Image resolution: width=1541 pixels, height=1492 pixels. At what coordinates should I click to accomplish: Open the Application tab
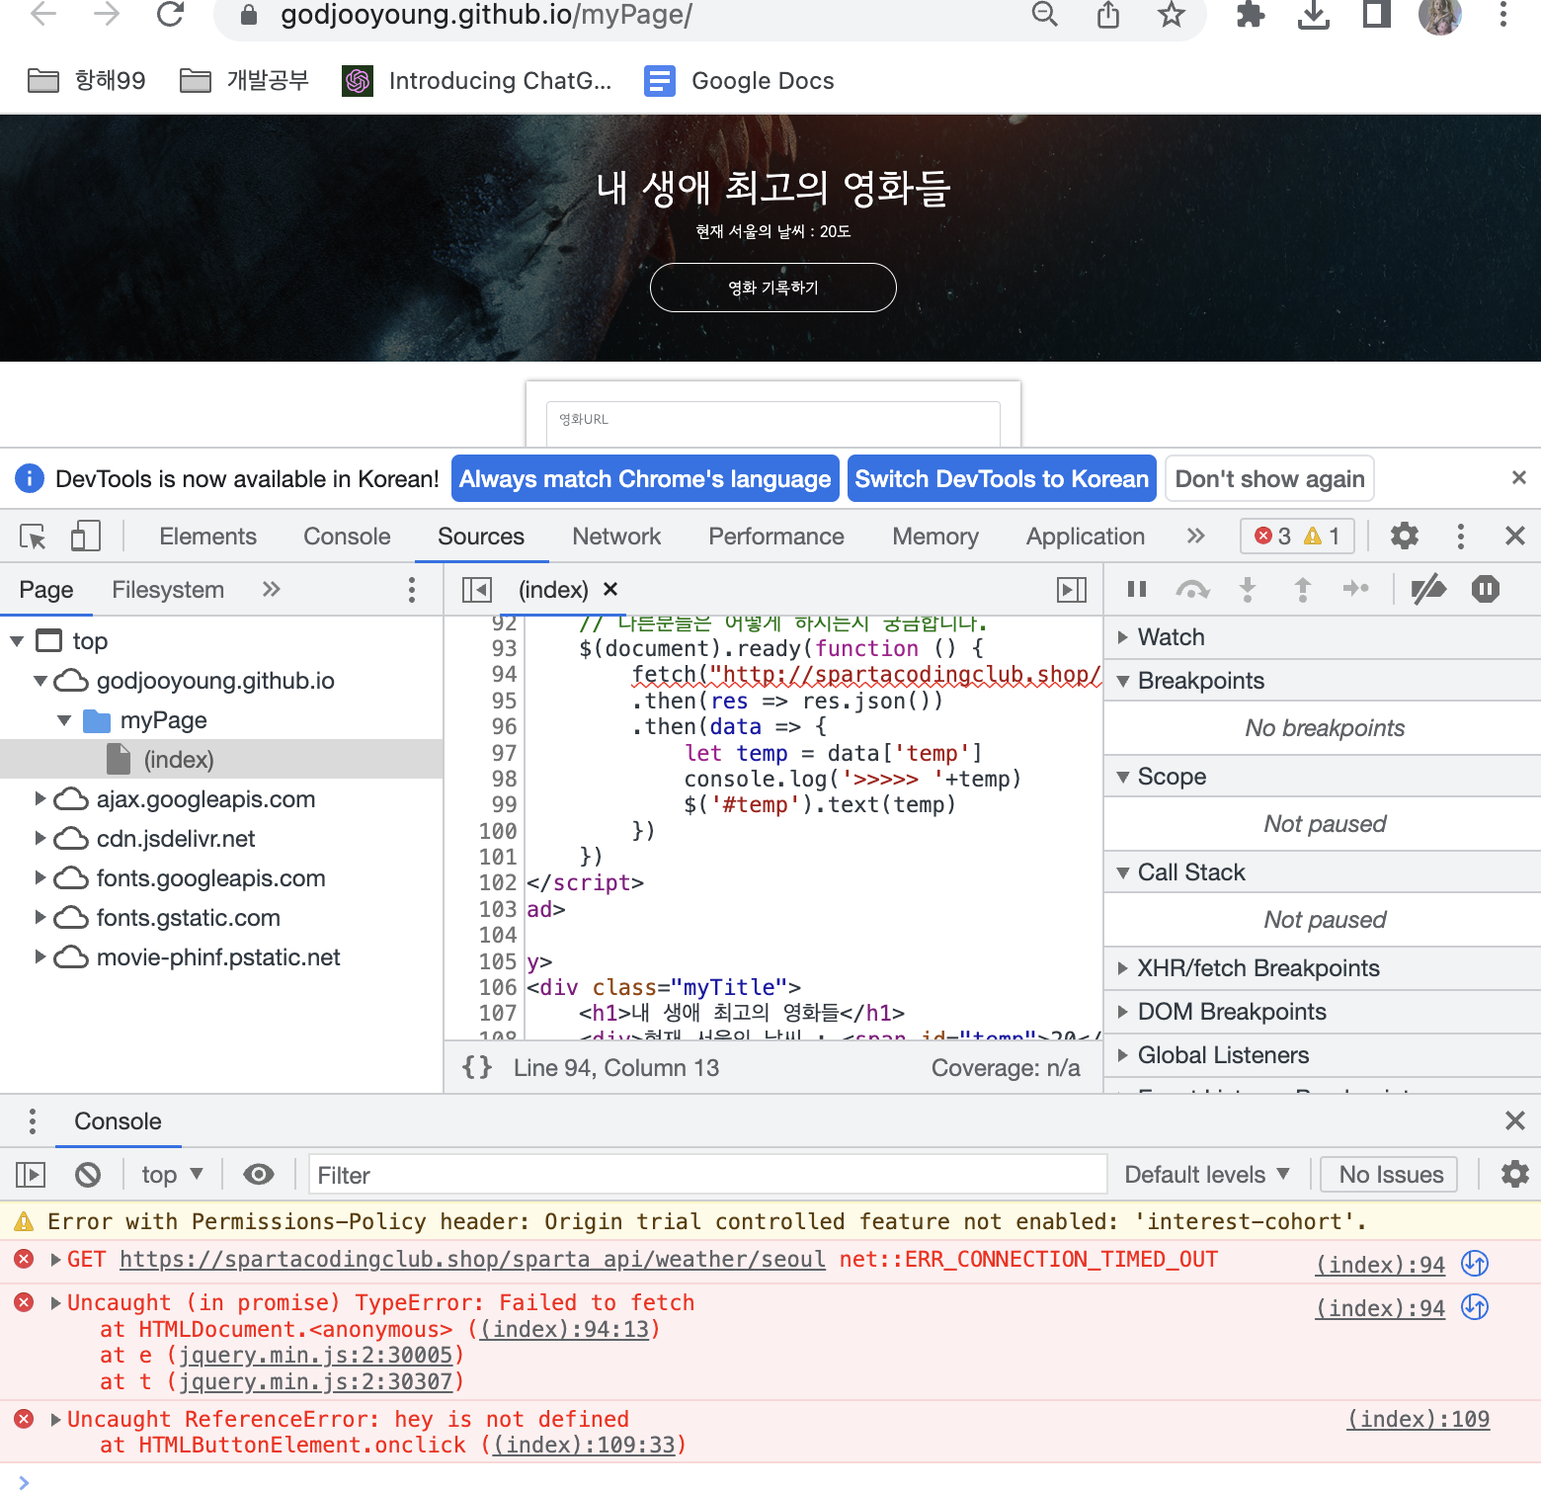click(x=1086, y=537)
